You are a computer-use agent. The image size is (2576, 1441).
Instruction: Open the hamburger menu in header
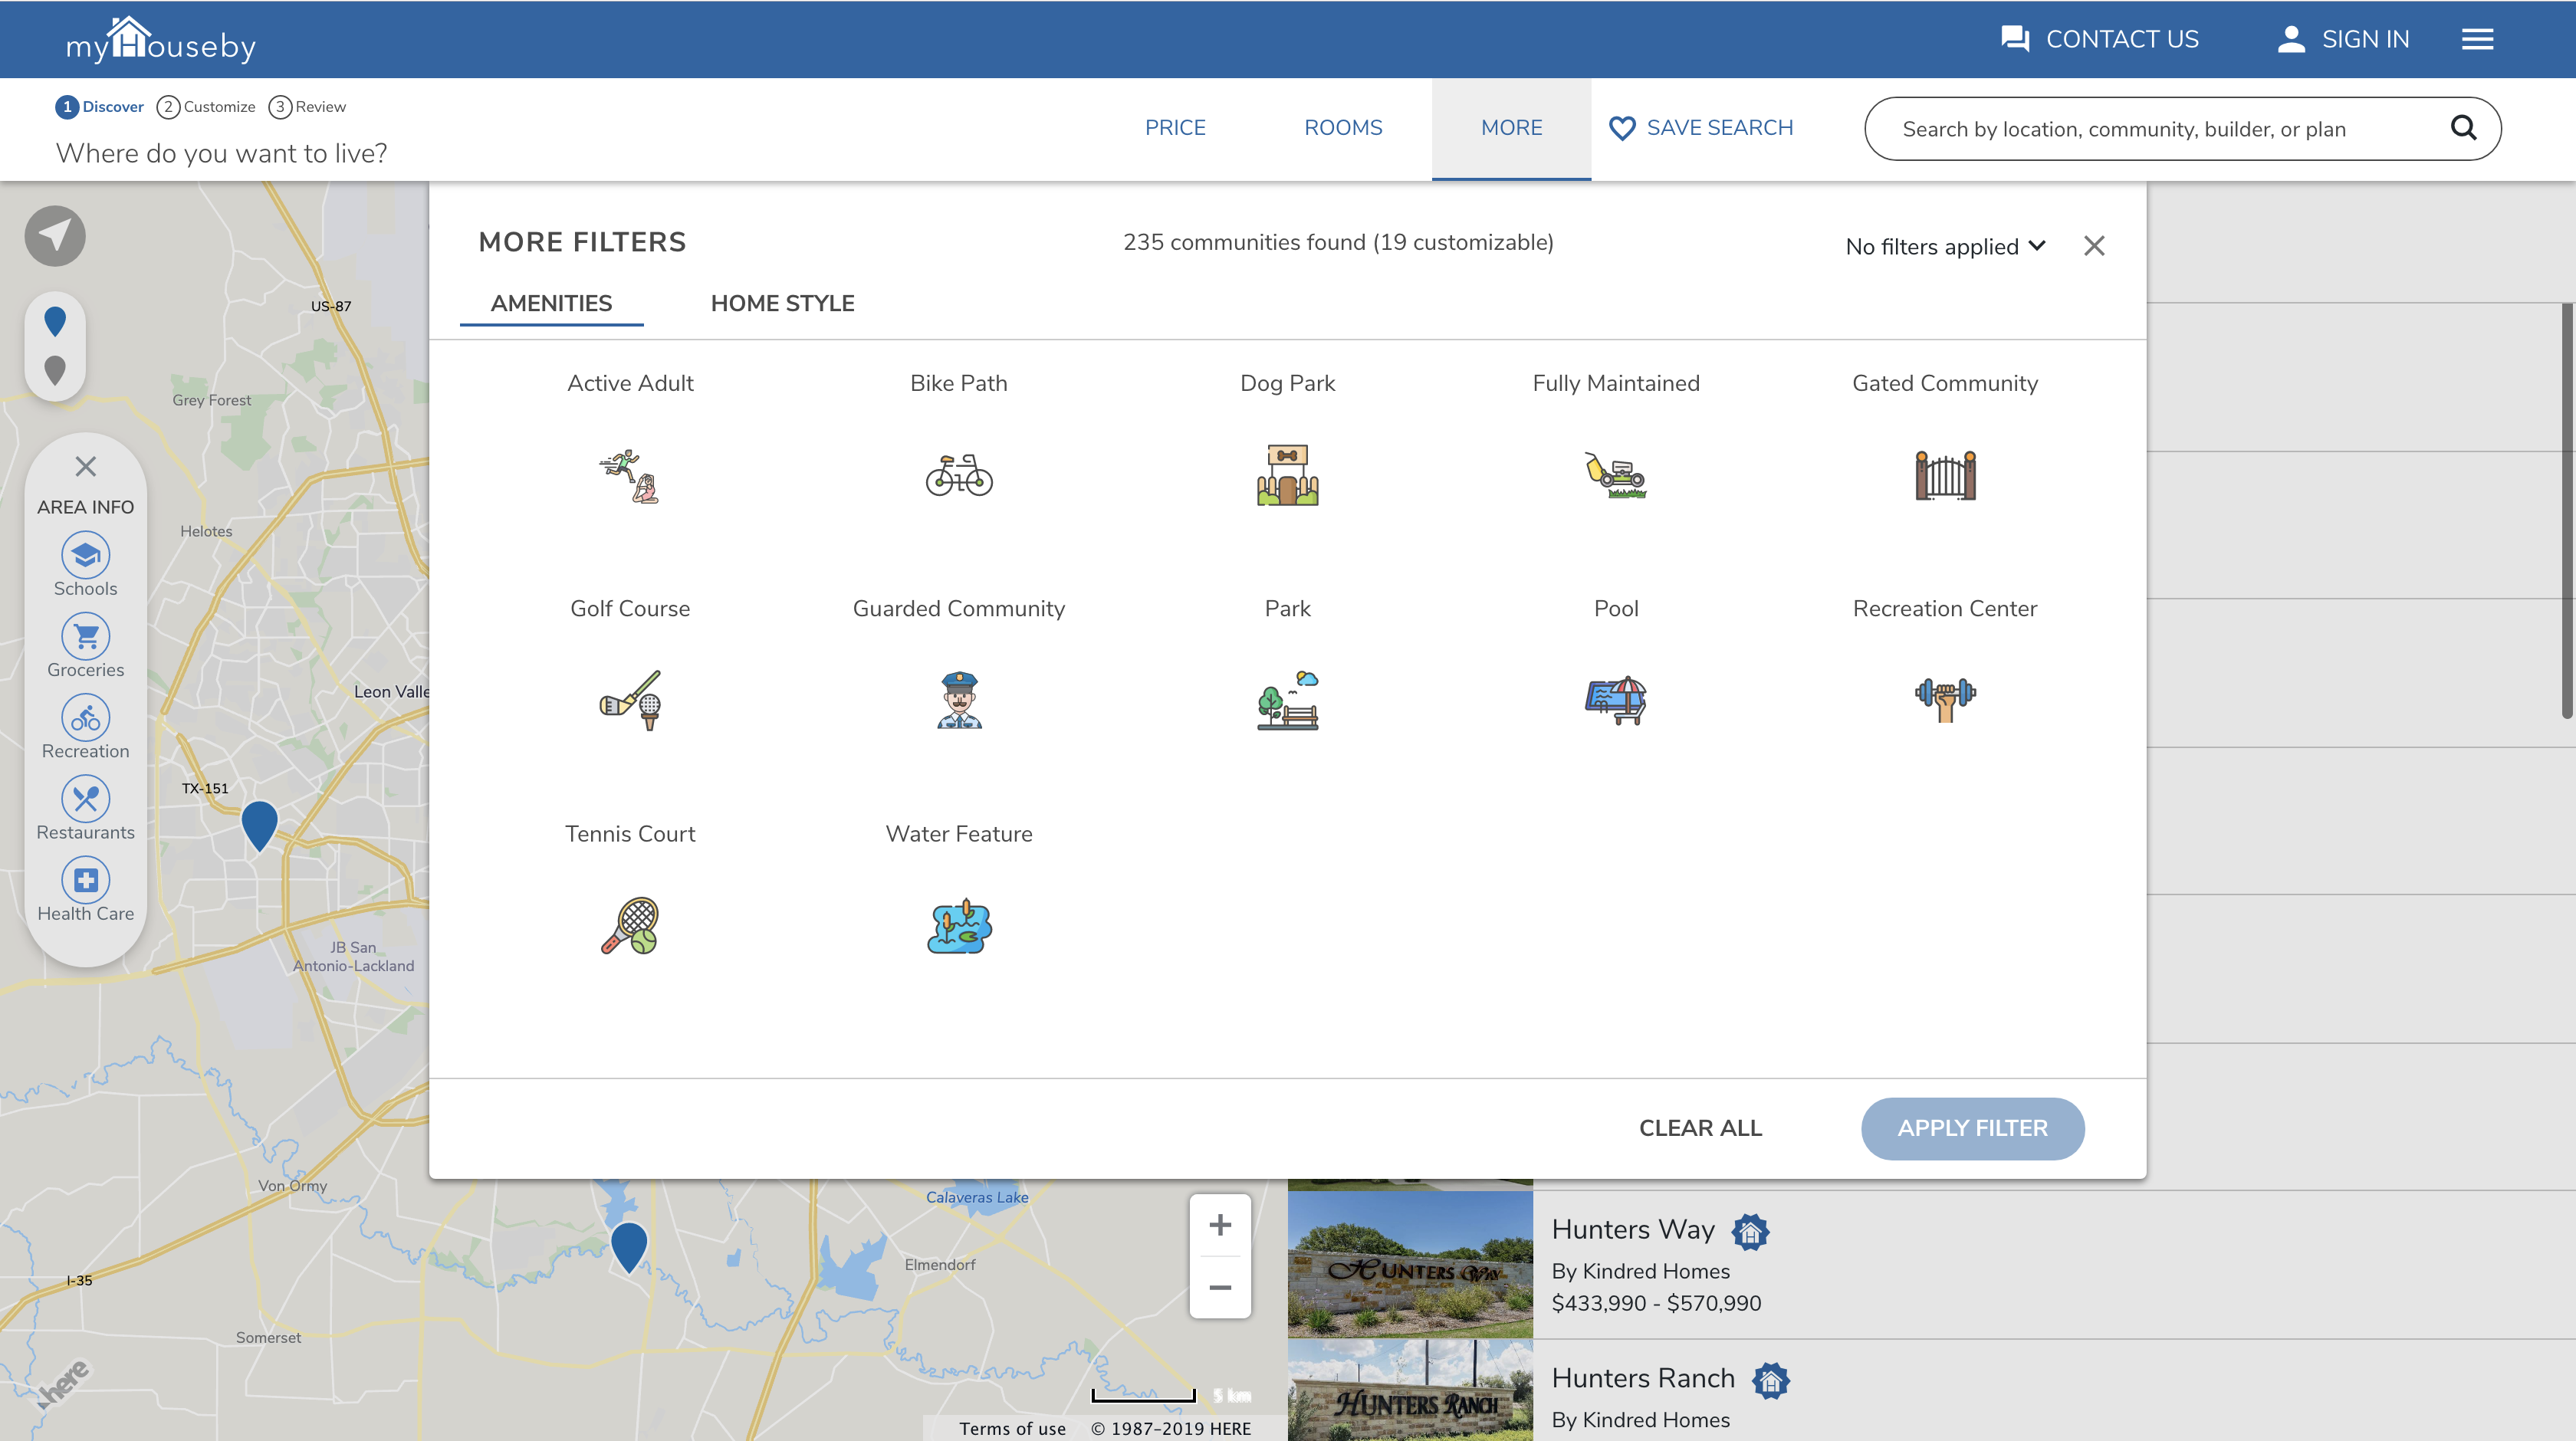(2477, 39)
